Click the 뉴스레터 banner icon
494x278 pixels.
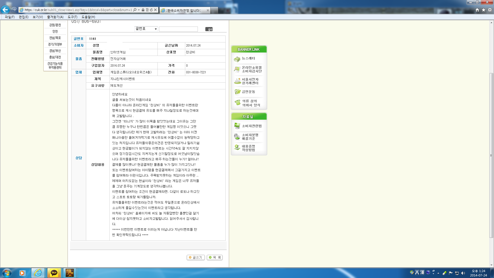237,59
